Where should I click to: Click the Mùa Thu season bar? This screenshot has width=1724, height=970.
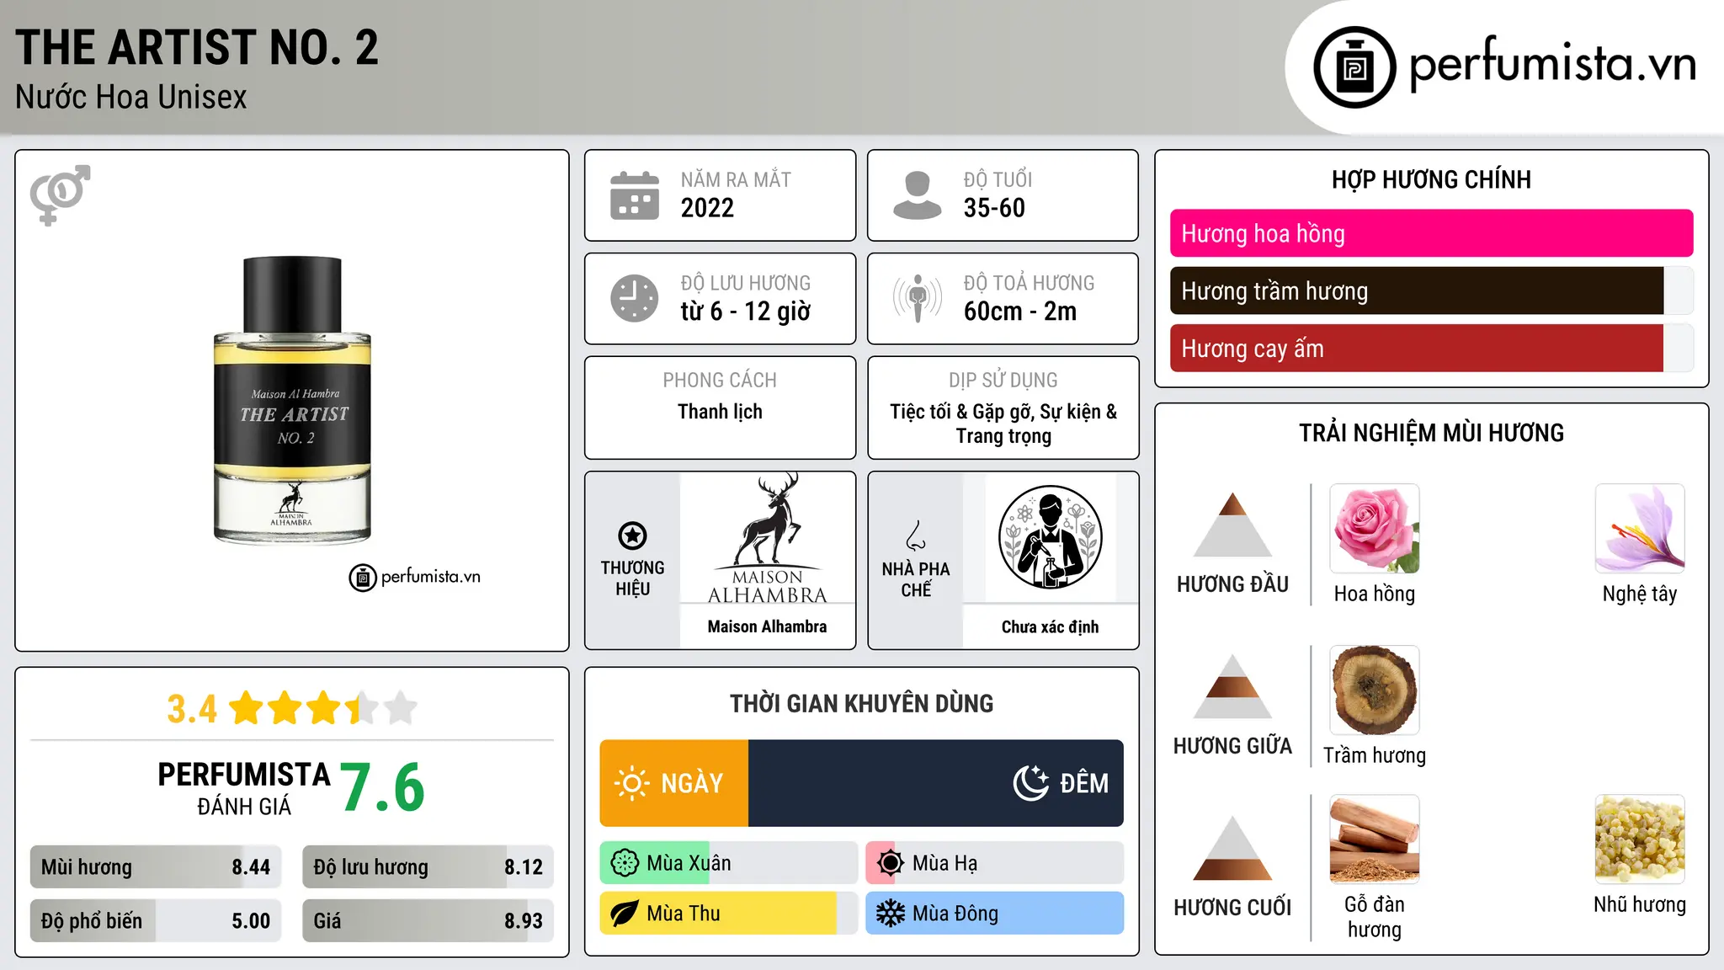(729, 914)
